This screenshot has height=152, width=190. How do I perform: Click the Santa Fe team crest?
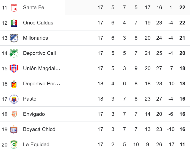click(14, 8)
